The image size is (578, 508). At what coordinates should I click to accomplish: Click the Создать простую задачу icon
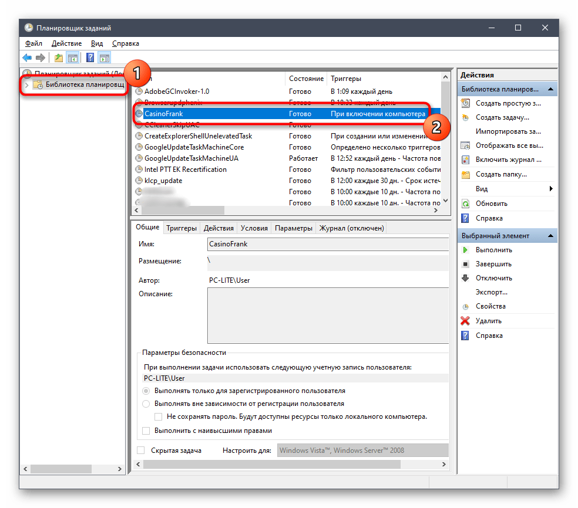pos(466,103)
